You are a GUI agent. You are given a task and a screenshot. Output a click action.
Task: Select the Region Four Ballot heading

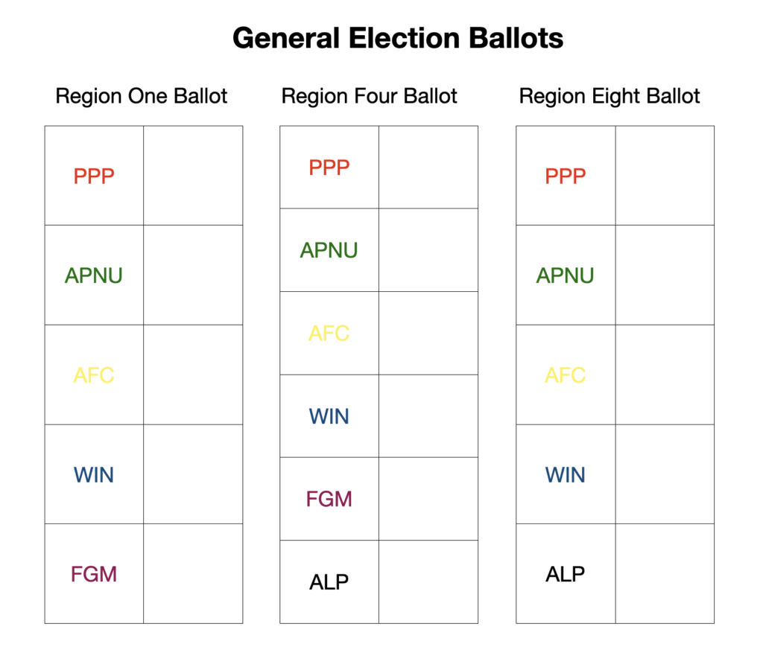pyautogui.click(x=370, y=96)
